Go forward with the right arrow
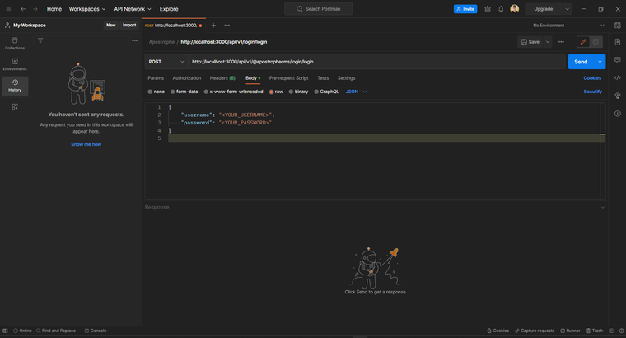 click(35, 9)
